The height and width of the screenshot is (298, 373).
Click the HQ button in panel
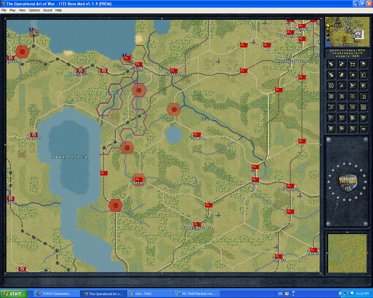click(363, 107)
